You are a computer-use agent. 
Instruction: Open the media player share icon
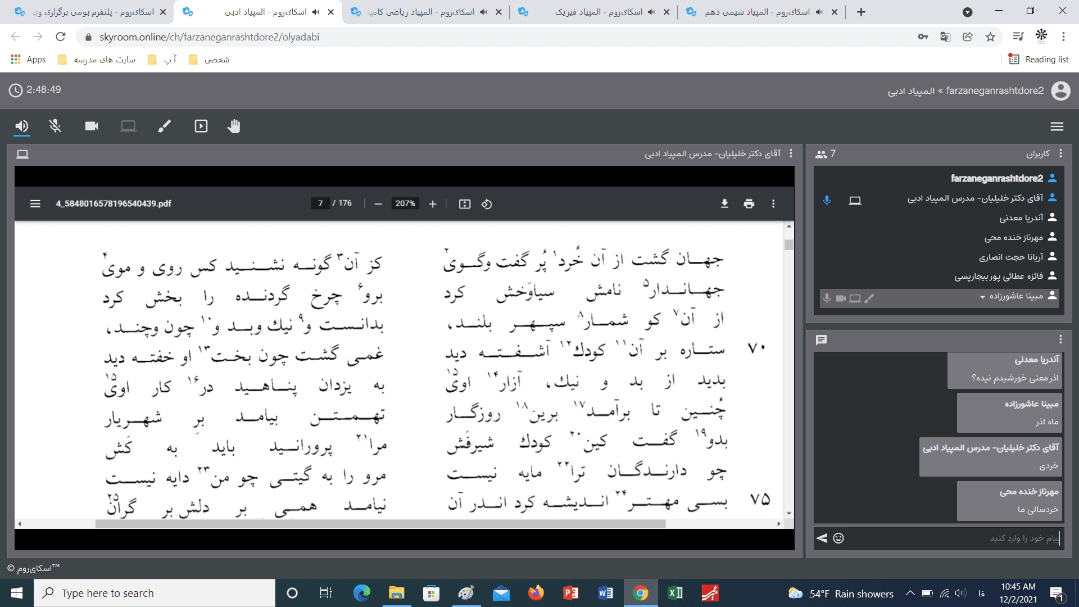pos(201,126)
